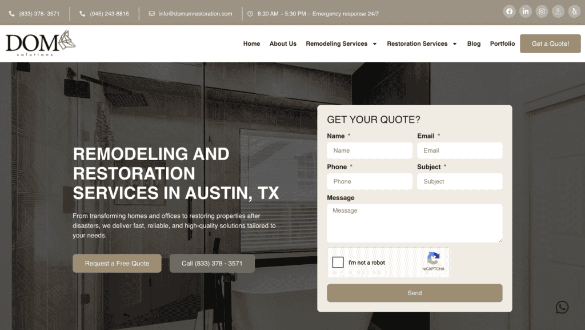Open the Google Places reviews icon
Viewport: 585px width, 330px height.
click(558, 11)
